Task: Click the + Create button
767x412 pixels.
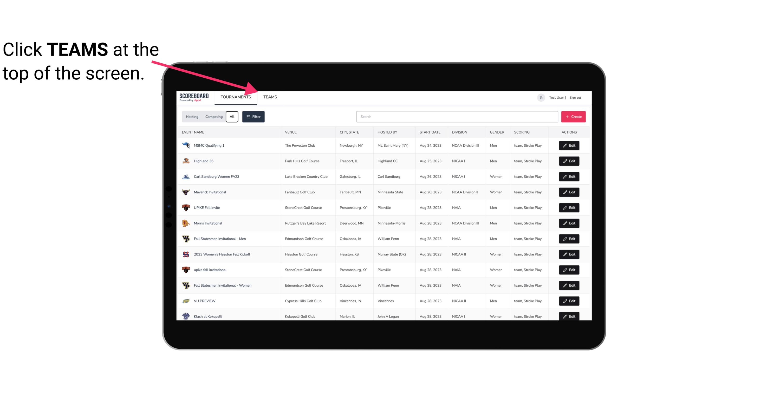Action: pos(573,116)
